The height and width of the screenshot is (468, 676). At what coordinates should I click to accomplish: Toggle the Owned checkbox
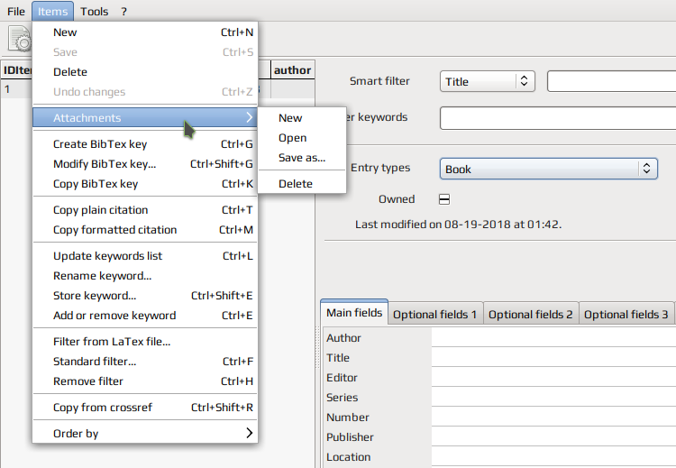[444, 199]
